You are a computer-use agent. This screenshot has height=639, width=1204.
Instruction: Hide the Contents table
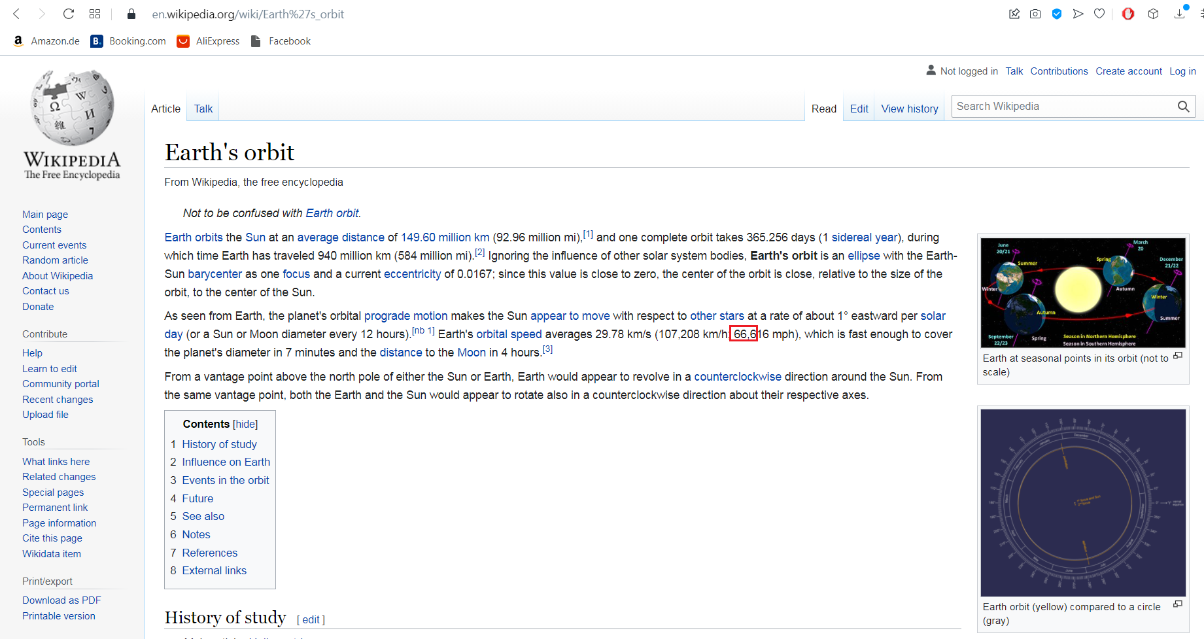coord(245,424)
